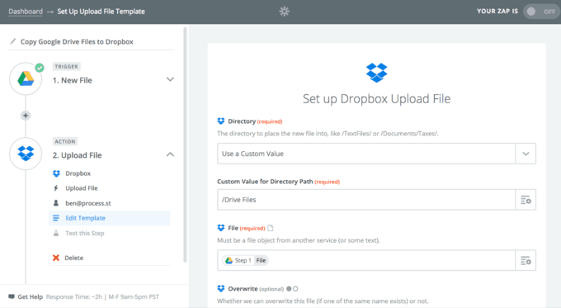Click the chat bubble Get Help icon
Image resolution: width=561 pixels, height=308 pixels.
click(x=12, y=296)
